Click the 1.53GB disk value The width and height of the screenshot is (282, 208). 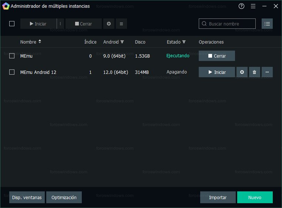[x=142, y=56]
